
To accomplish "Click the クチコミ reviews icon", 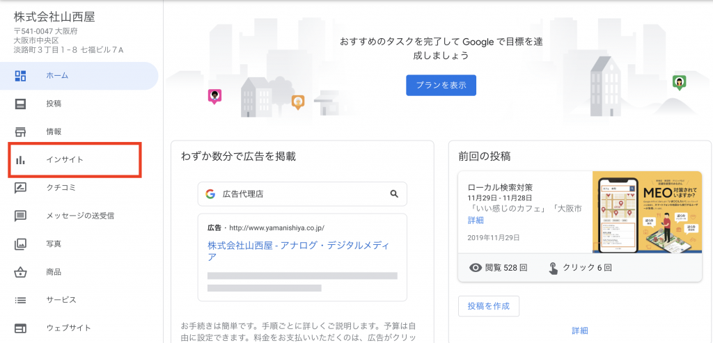I will tap(20, 188).
